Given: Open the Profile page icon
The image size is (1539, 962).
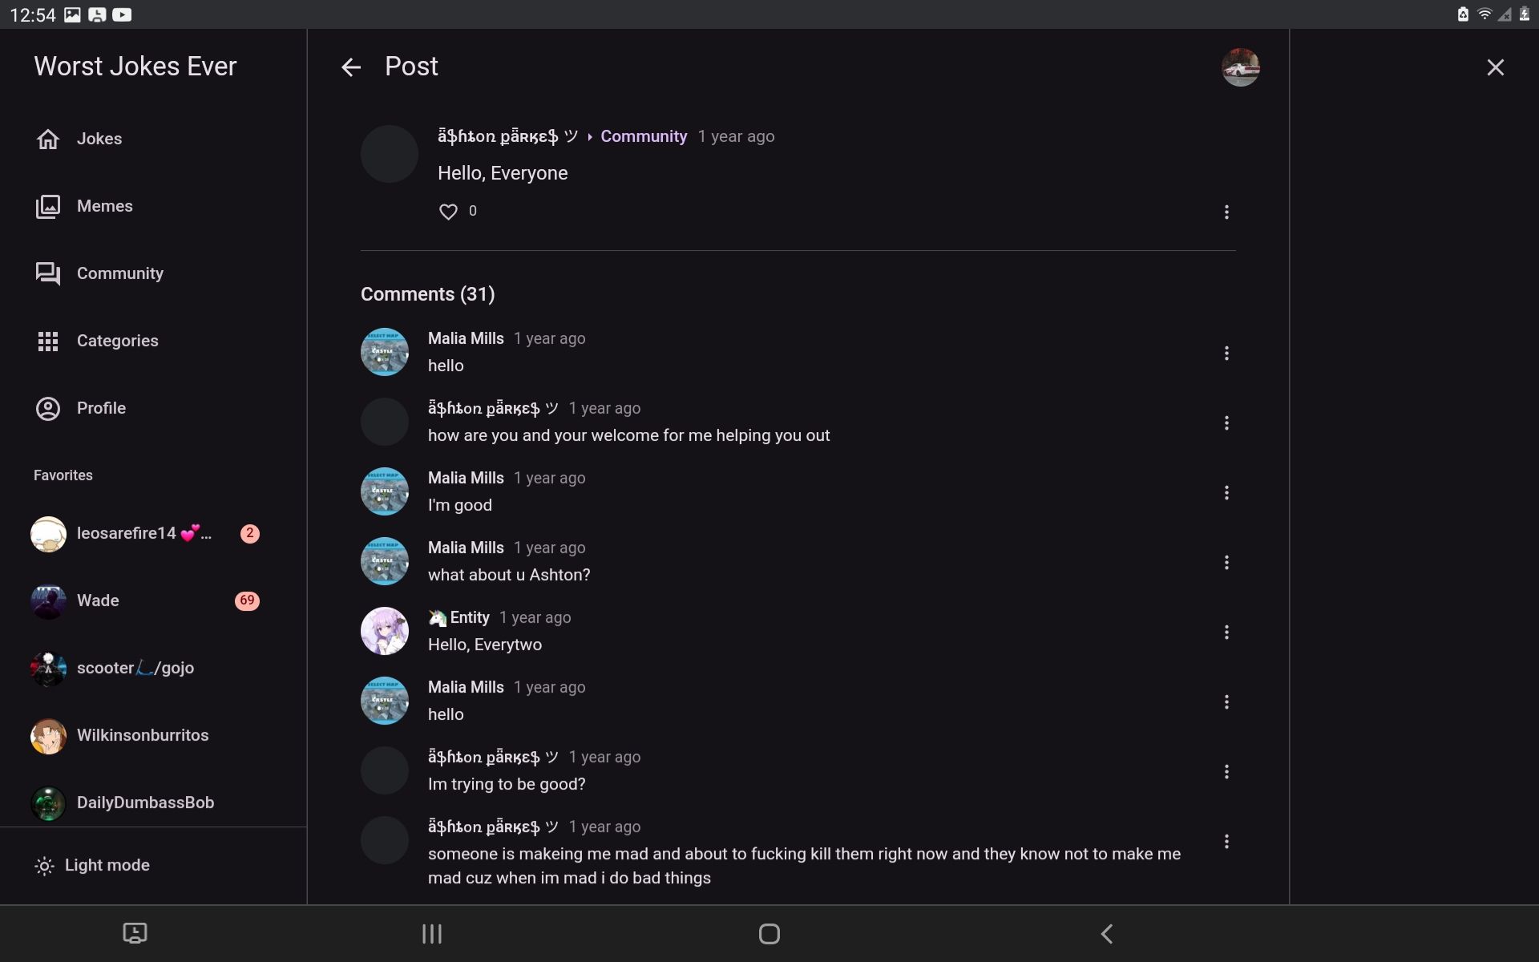Looking at the screenshot, I should pyautogui.click(x=48, y=408).
